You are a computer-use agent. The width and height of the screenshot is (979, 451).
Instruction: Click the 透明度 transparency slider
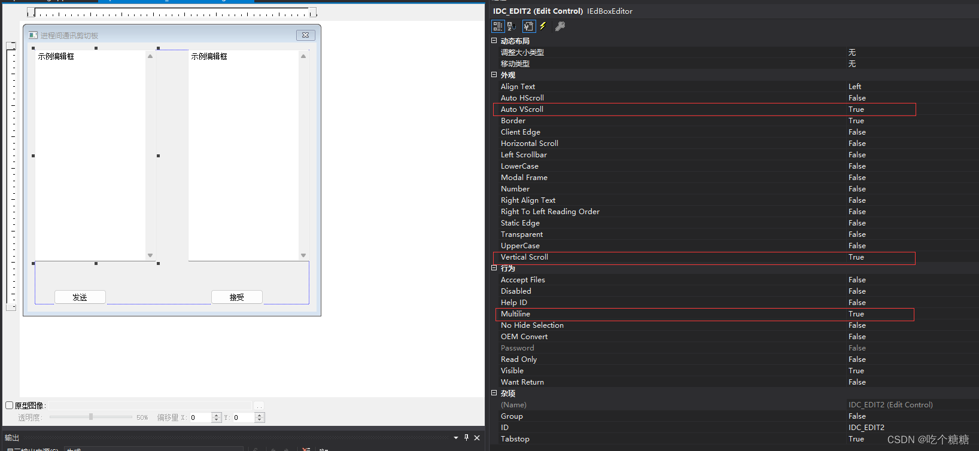pyautogui.click(x=91, y=417)
